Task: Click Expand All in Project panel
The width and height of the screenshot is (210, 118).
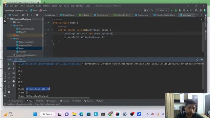Action: (x=28, y=15)
